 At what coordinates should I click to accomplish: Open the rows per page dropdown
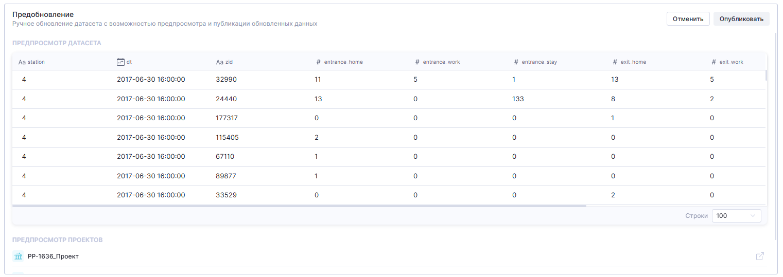736,216
